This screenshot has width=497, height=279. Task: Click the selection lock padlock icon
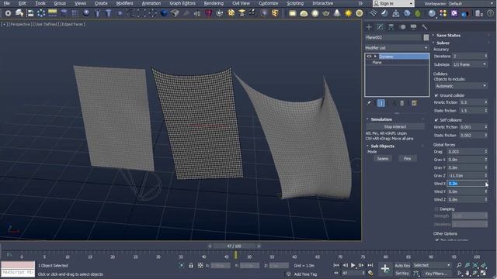click(x=191, y=265)
